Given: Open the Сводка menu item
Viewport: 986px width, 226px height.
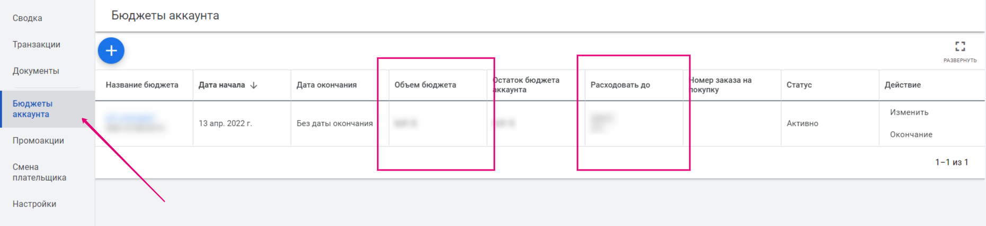Looking at the screenshot, I should click(x=28, y=18).
